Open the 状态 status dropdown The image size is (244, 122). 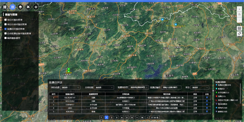(200, 87)
